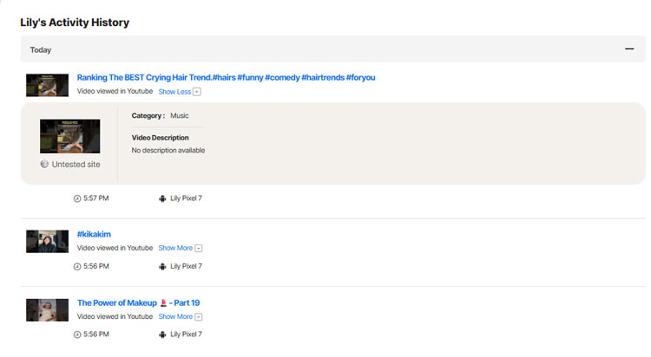This screenshot has width=651, height=357.
Task: Click the No description available text
Action: click(168, 150)
